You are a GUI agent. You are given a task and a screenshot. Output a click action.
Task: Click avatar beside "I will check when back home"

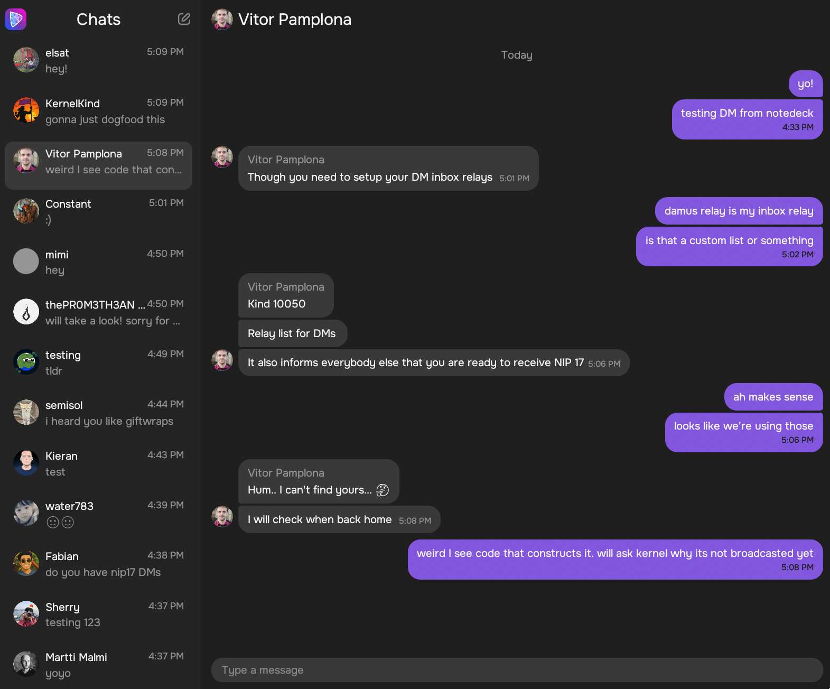click(x=222, y=517)
